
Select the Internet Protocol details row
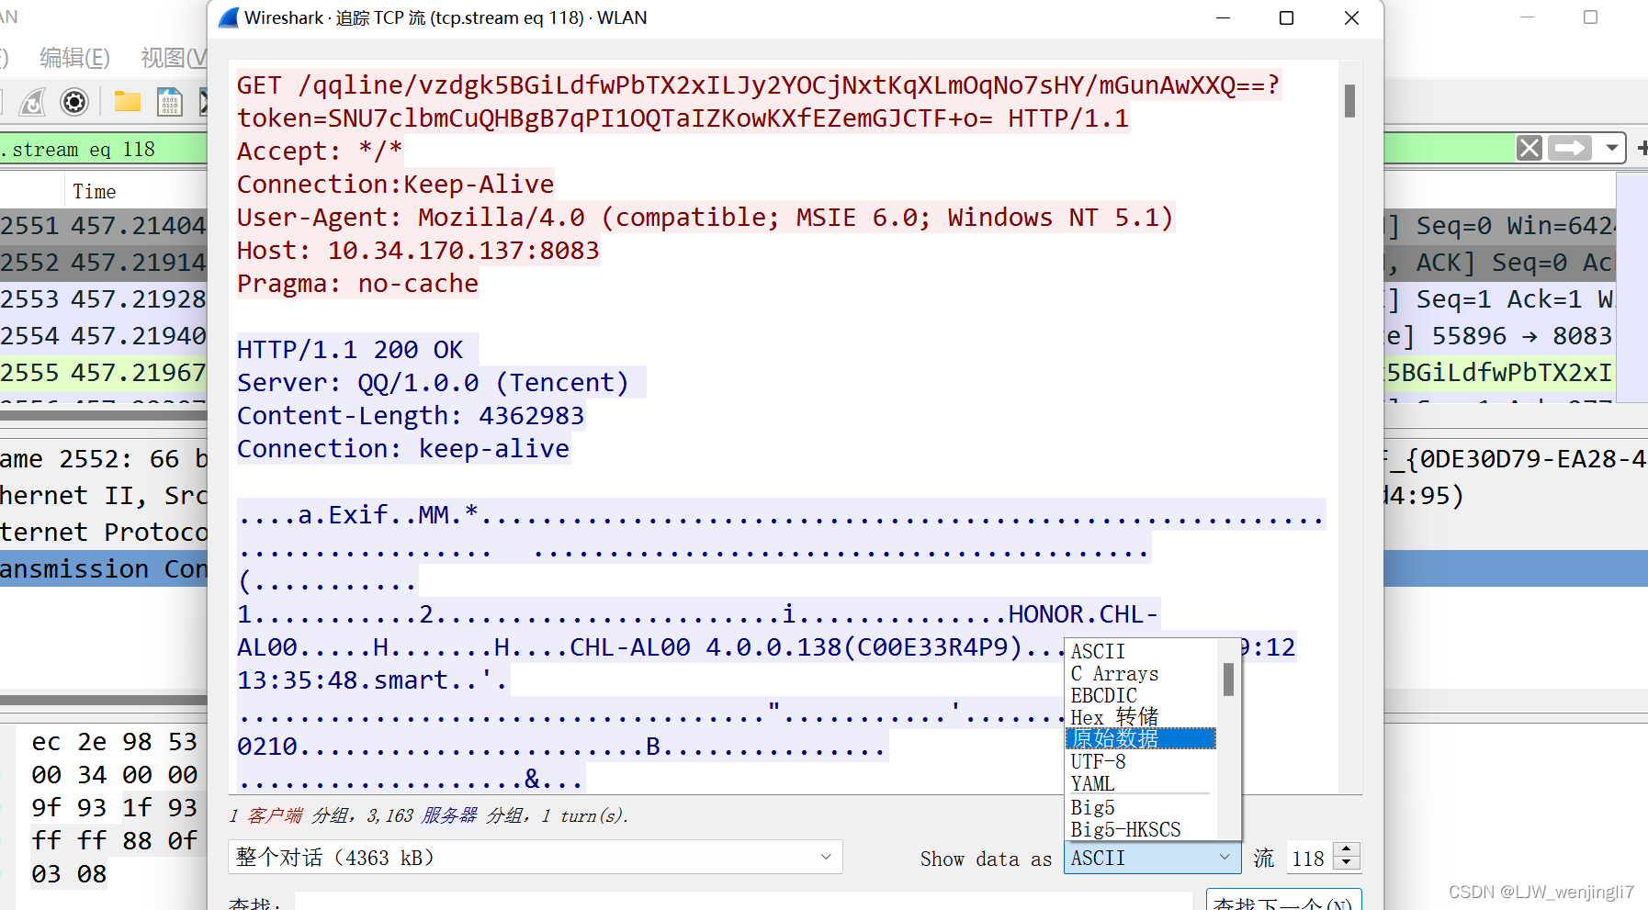[x=103, y=532]
